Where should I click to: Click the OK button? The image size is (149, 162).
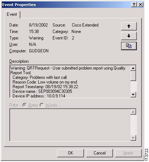[x=70, y=153]
